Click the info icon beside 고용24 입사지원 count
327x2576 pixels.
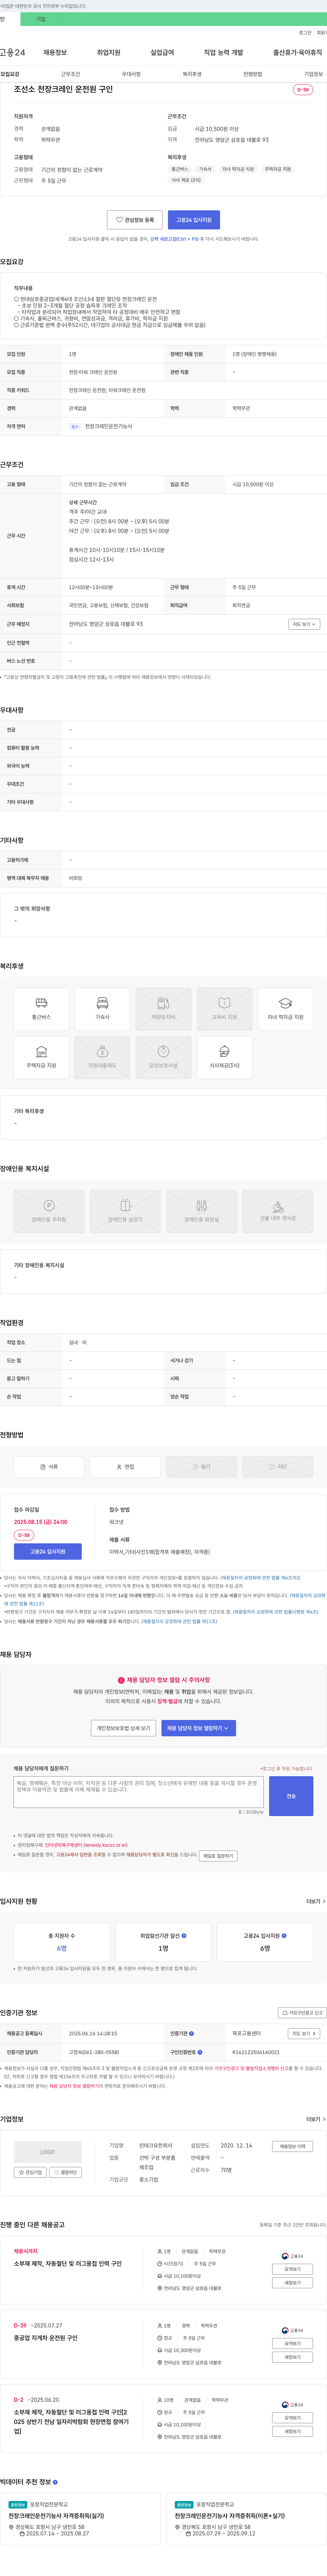coord(284,1936)
